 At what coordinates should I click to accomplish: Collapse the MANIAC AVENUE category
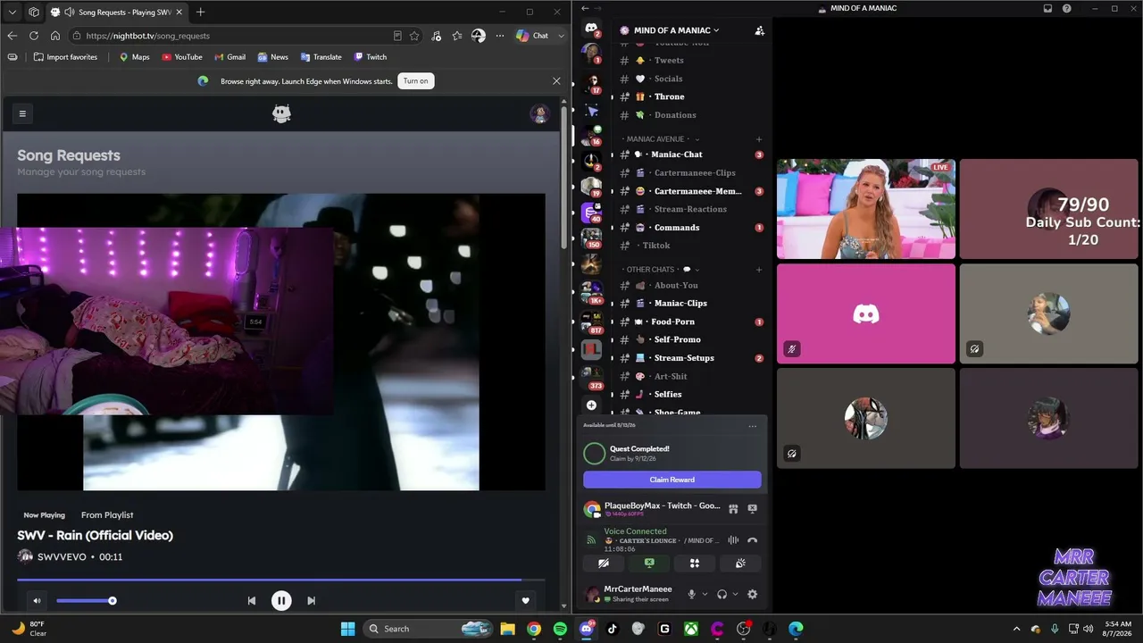coord(661,139)
